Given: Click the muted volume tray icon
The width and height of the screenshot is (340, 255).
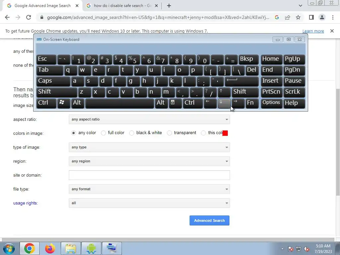Looking at the screenshot, I should pyautogui.click(x=306, y=249).
